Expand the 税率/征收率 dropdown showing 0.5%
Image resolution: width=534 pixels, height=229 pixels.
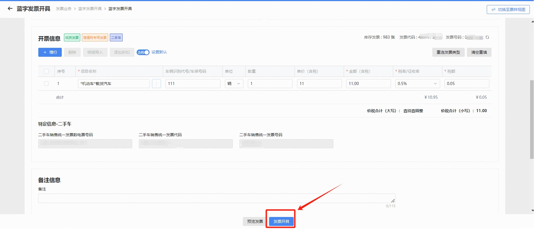point(417,84)
